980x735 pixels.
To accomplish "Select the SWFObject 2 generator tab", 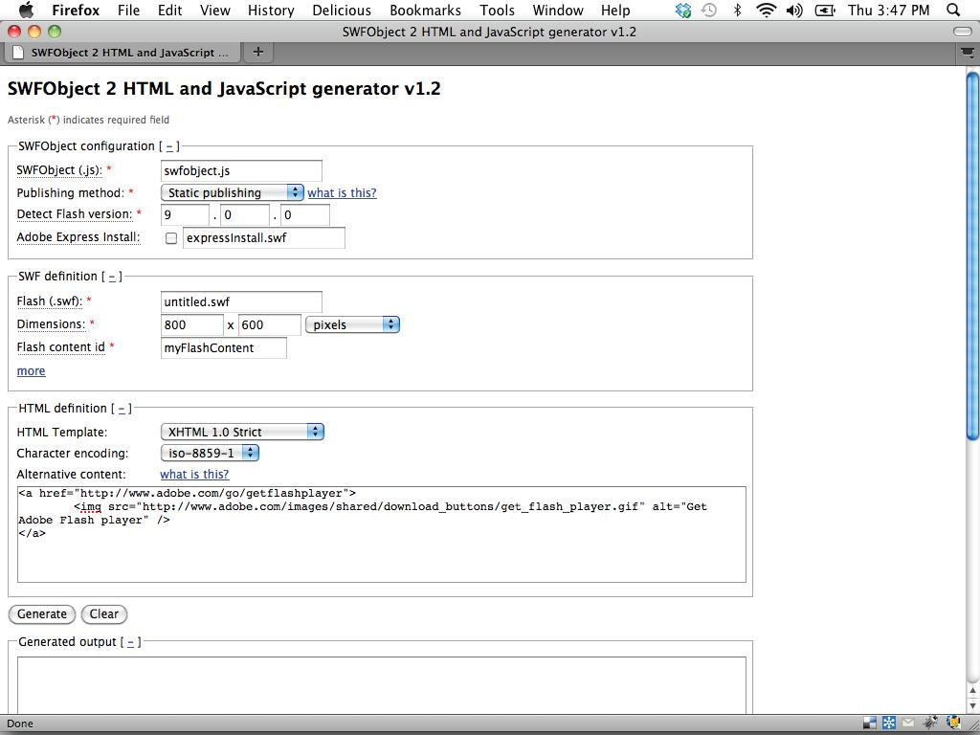I will (x=122, y=53).
